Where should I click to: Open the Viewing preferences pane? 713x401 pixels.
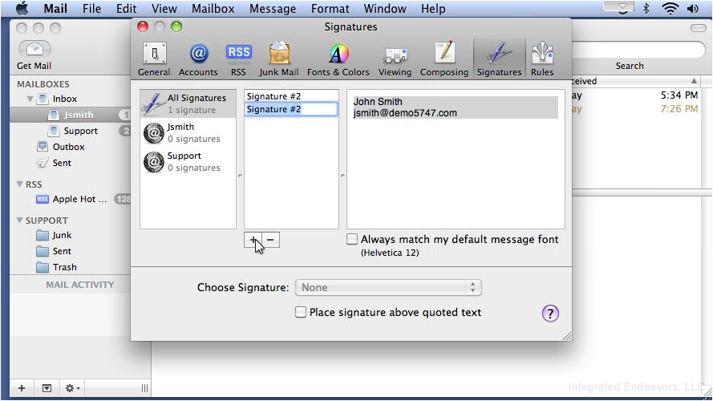395,59
